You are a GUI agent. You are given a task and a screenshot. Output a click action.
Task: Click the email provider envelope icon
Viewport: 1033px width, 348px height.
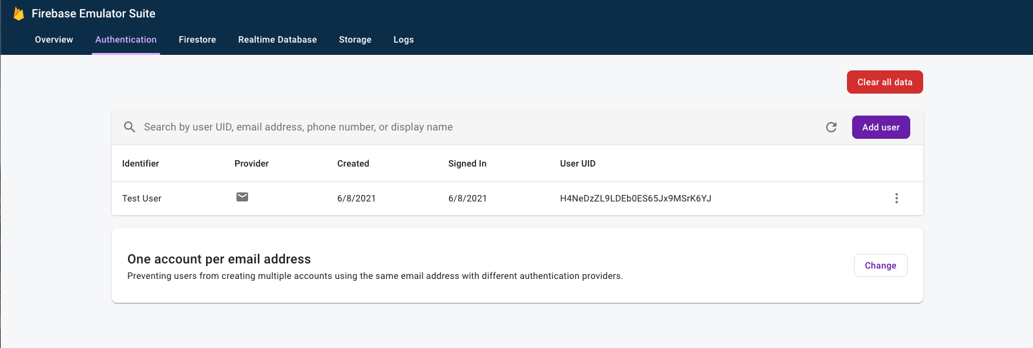(242, 197)
